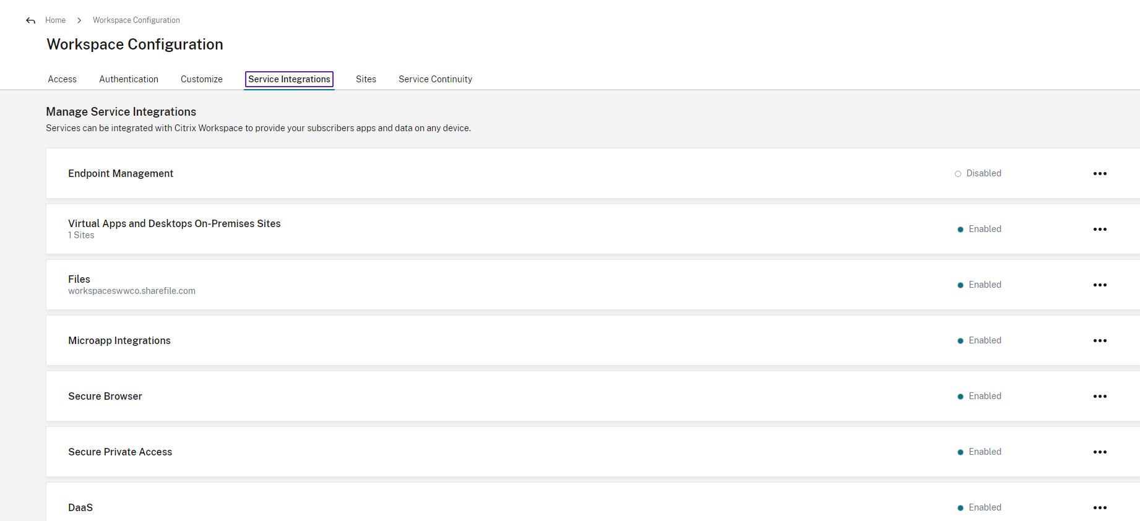1140x521 pixels.
Task: Click the Workspace Configuration breadcrumb
Action: click(136, 20)
